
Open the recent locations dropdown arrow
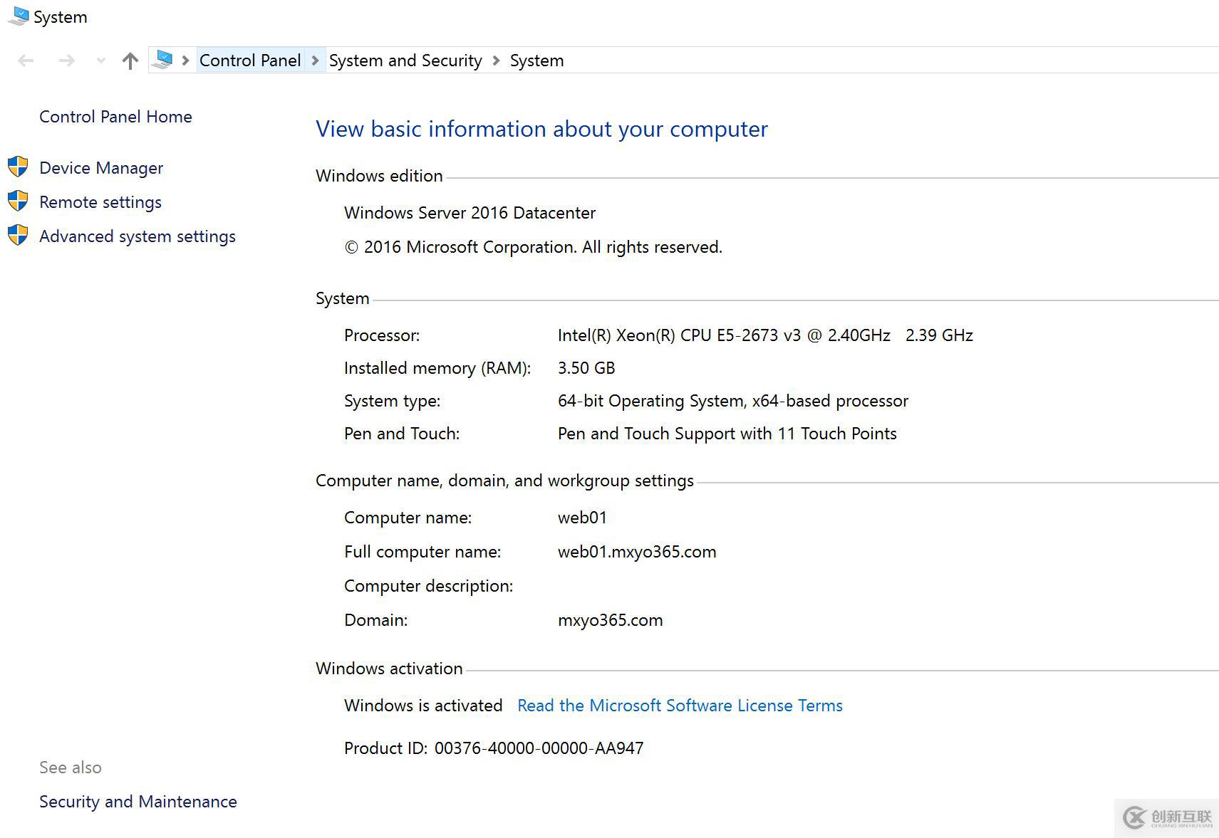pos(101,61)
